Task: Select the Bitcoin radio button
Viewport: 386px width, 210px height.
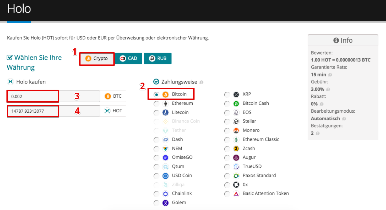Action: pos(156,95)
